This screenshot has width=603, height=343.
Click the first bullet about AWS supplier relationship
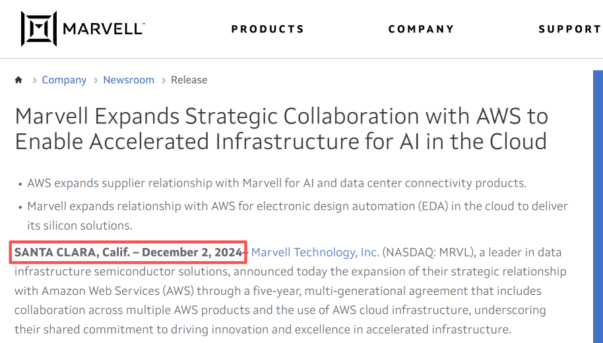(x=277, y=183)
